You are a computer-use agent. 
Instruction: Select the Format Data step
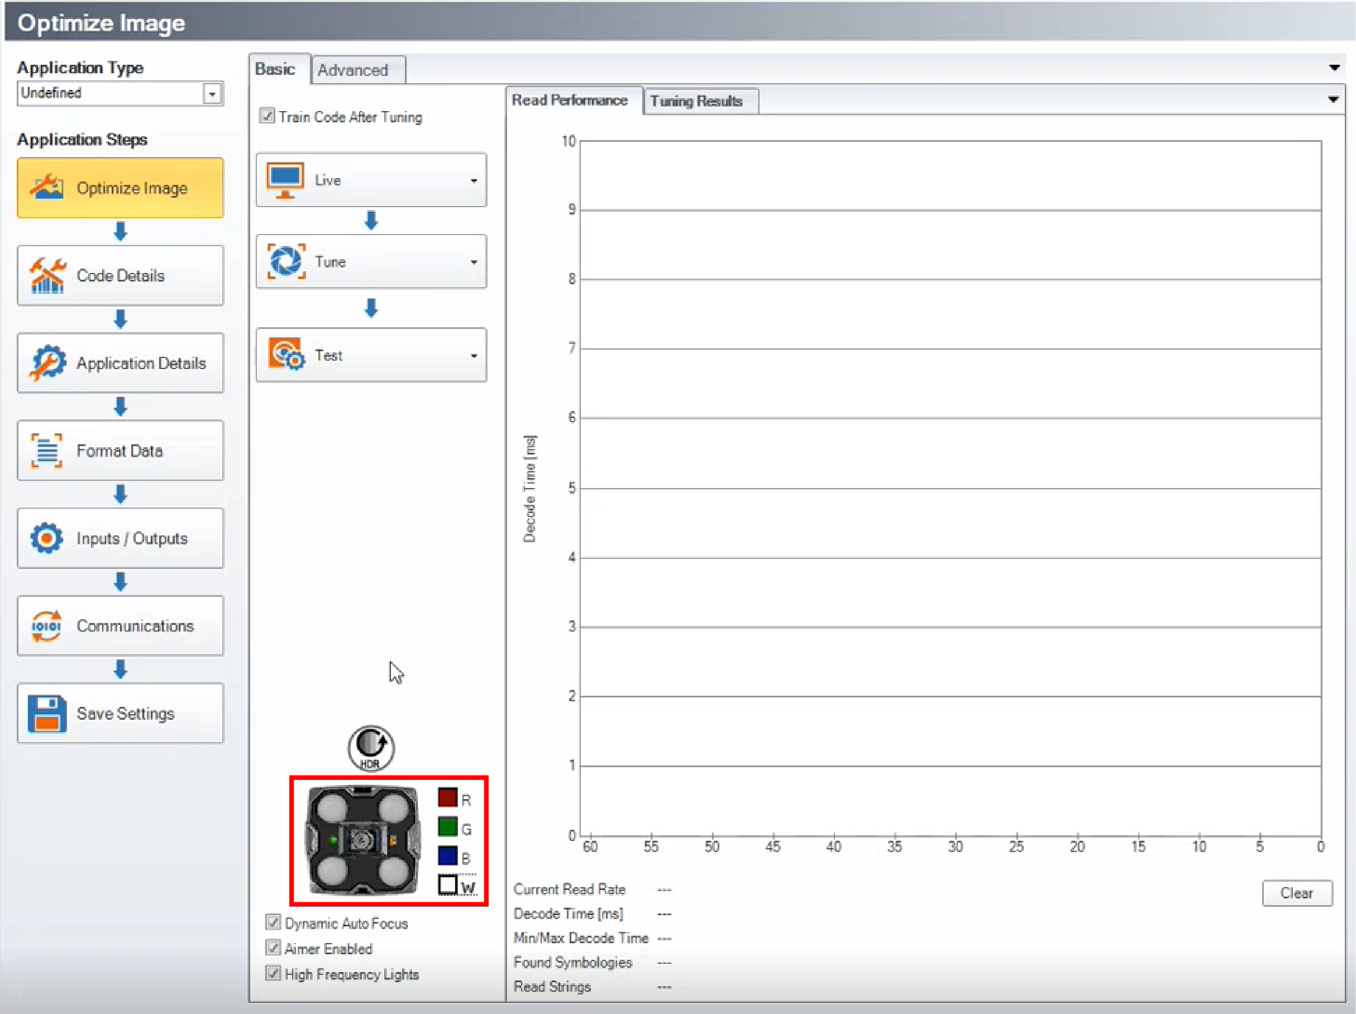click(120, 451)
